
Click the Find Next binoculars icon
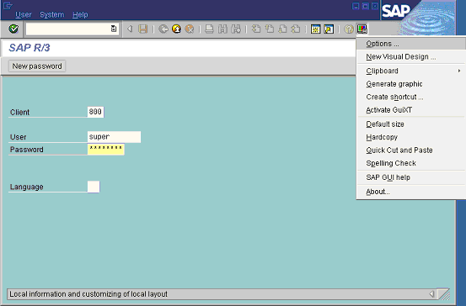[x=236, y=29]
